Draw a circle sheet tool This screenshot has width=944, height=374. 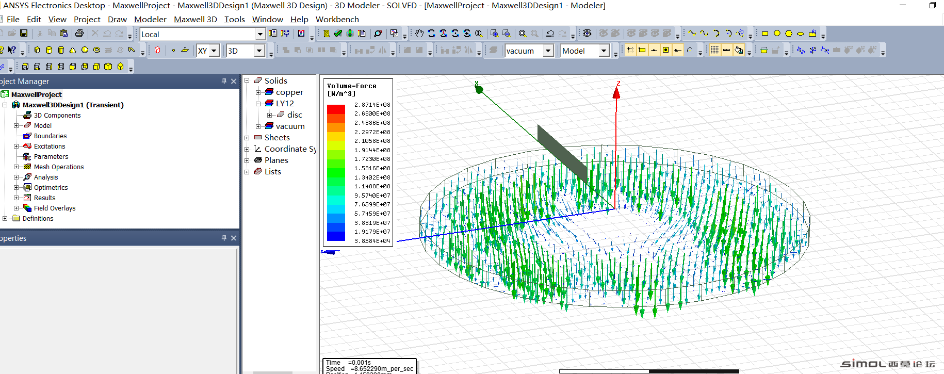[777, 34]
